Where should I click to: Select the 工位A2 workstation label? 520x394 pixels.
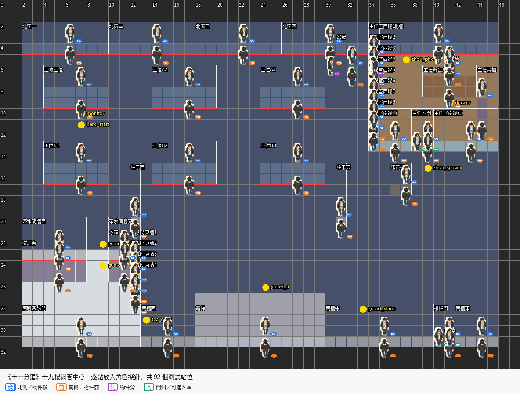(160, 70)
